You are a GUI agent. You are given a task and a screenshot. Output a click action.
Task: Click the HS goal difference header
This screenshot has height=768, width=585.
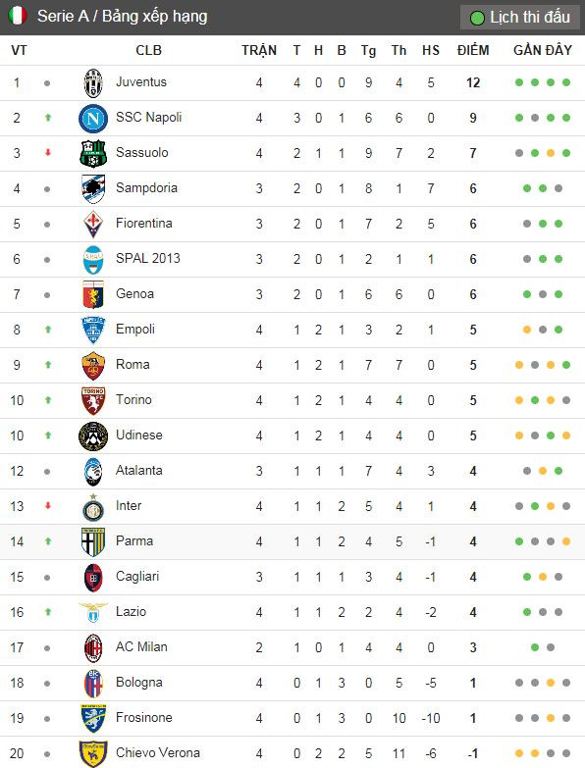431,50
